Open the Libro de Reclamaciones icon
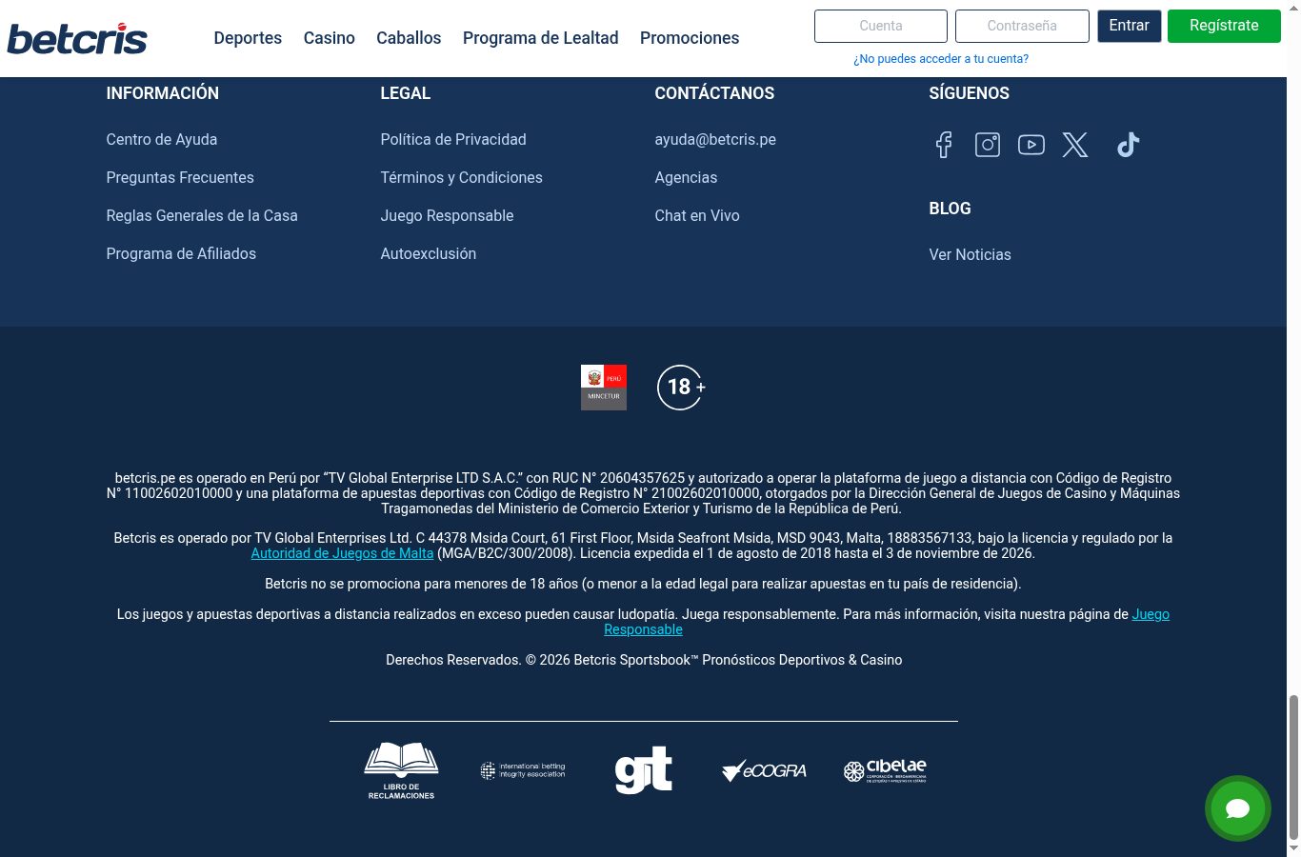This screenshot has height=857, width=1301. (401, 771)
